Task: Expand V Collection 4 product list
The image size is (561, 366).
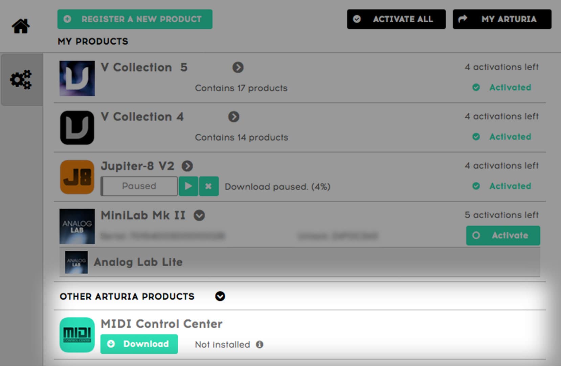Action: coord(233,117)
